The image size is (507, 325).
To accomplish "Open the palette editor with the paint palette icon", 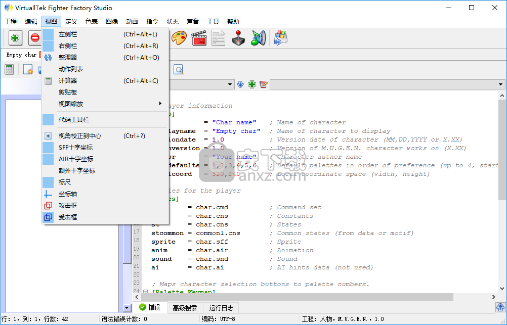I will [x=179, y=38].
